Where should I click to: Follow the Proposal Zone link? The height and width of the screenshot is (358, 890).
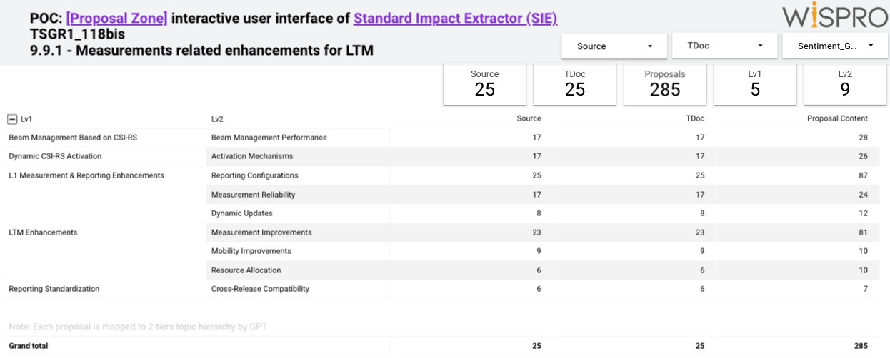pyautogui.click(x=117, y=19)
